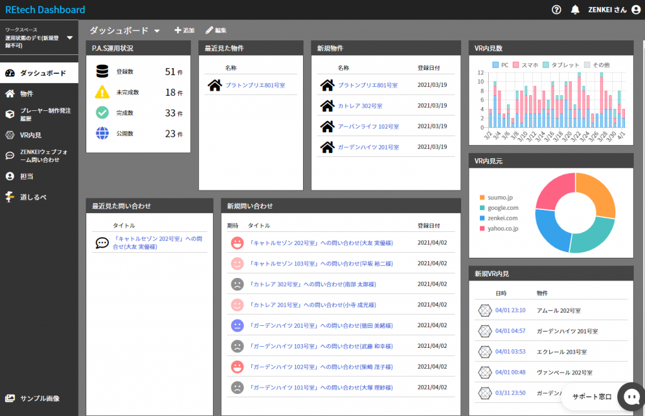The width and height of the screenshot is (645, 416).
Task: Open 担当 in the sidebar
Action: pos(39,176)
